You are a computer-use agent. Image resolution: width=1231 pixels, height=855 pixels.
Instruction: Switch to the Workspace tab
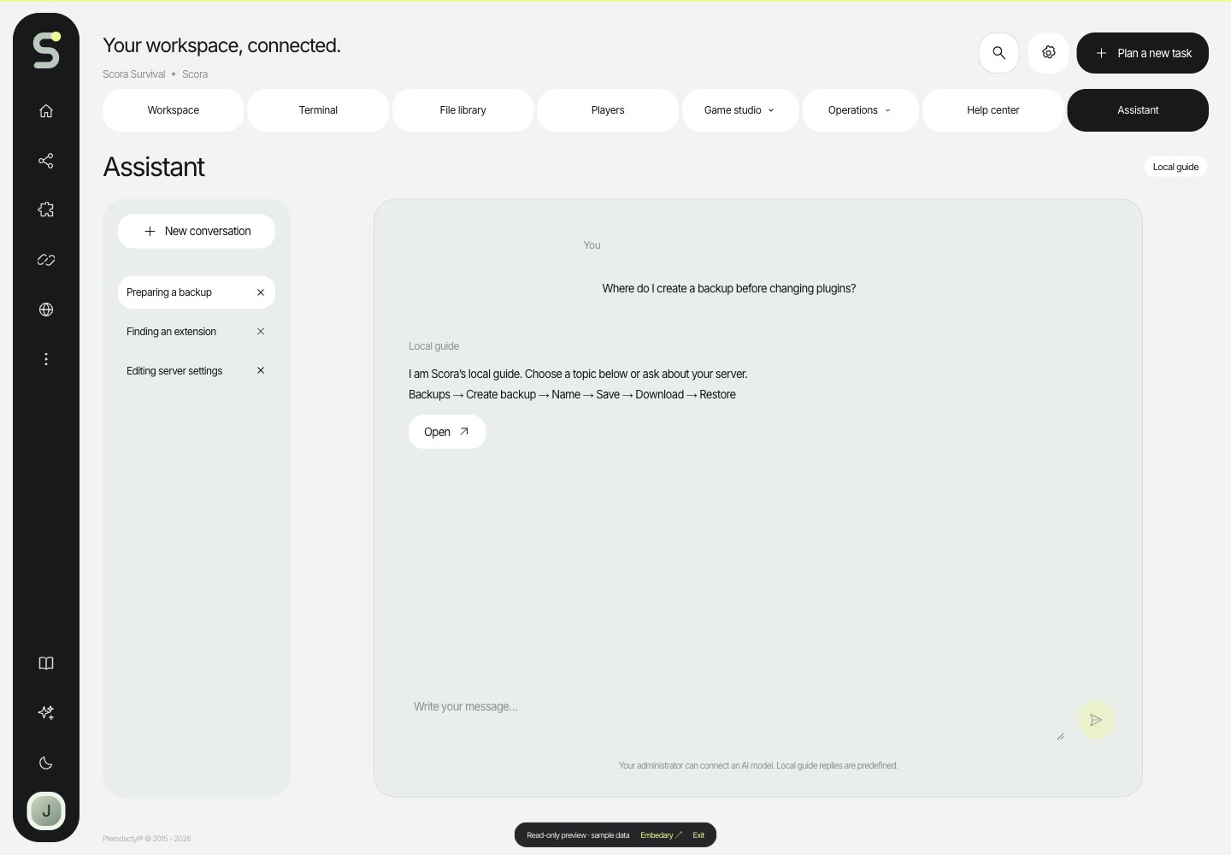[174, 110]
